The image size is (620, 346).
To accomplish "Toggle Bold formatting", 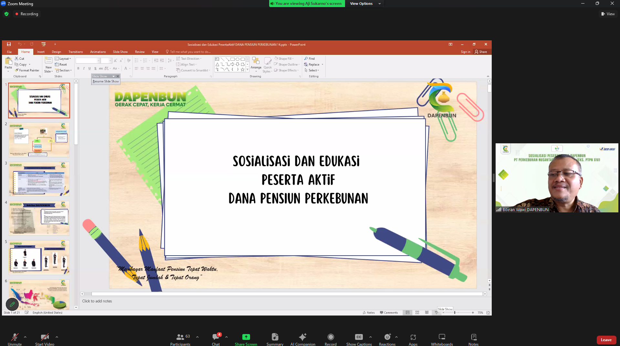I will tap(78, 68).
